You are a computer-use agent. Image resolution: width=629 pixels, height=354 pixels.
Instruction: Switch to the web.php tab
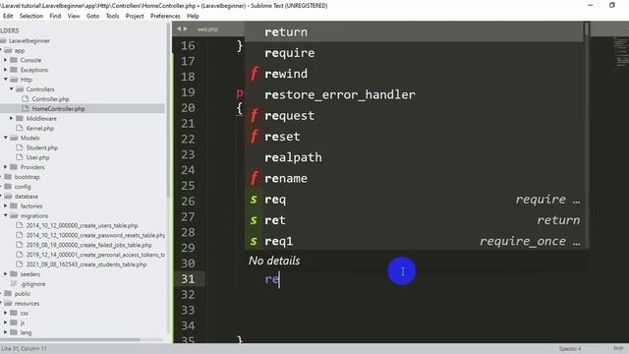point(207,29)
